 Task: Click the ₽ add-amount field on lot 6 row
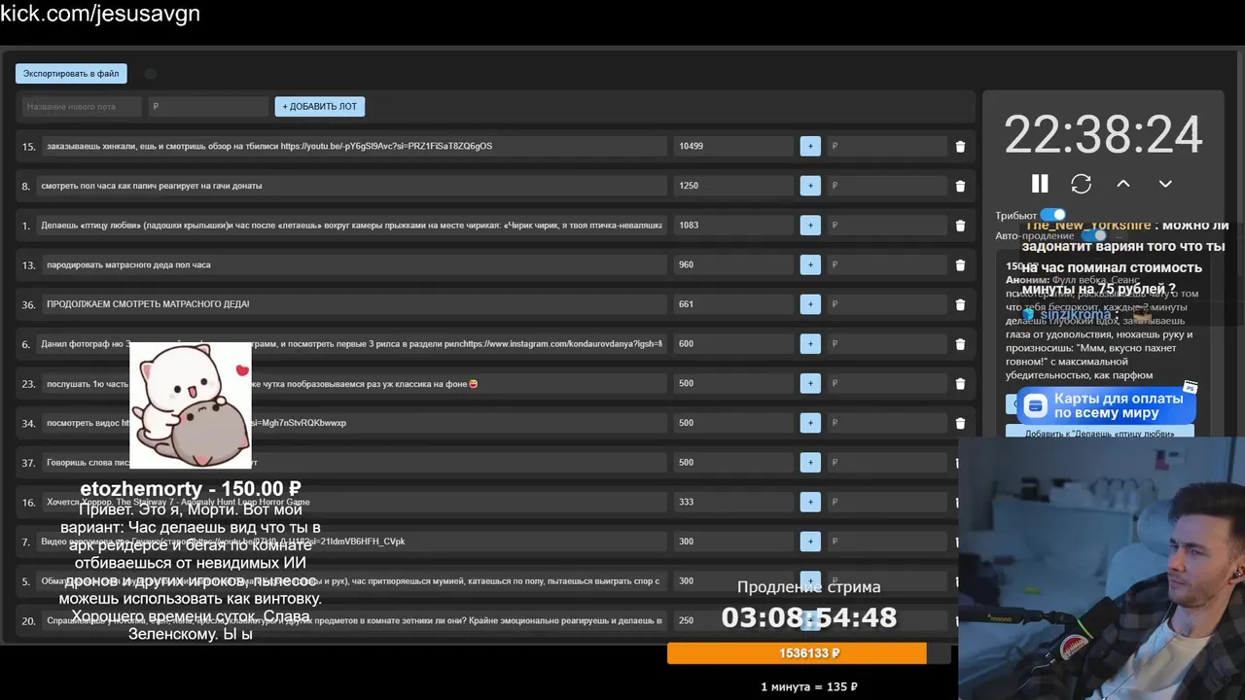887,343
